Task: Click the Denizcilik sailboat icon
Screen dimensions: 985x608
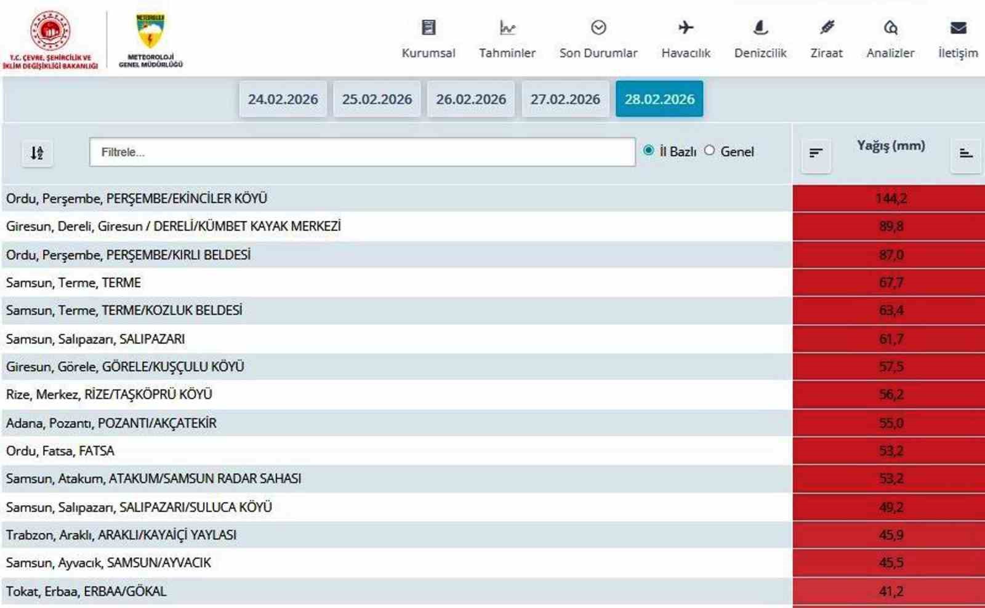Action: (x=760, y=26)
